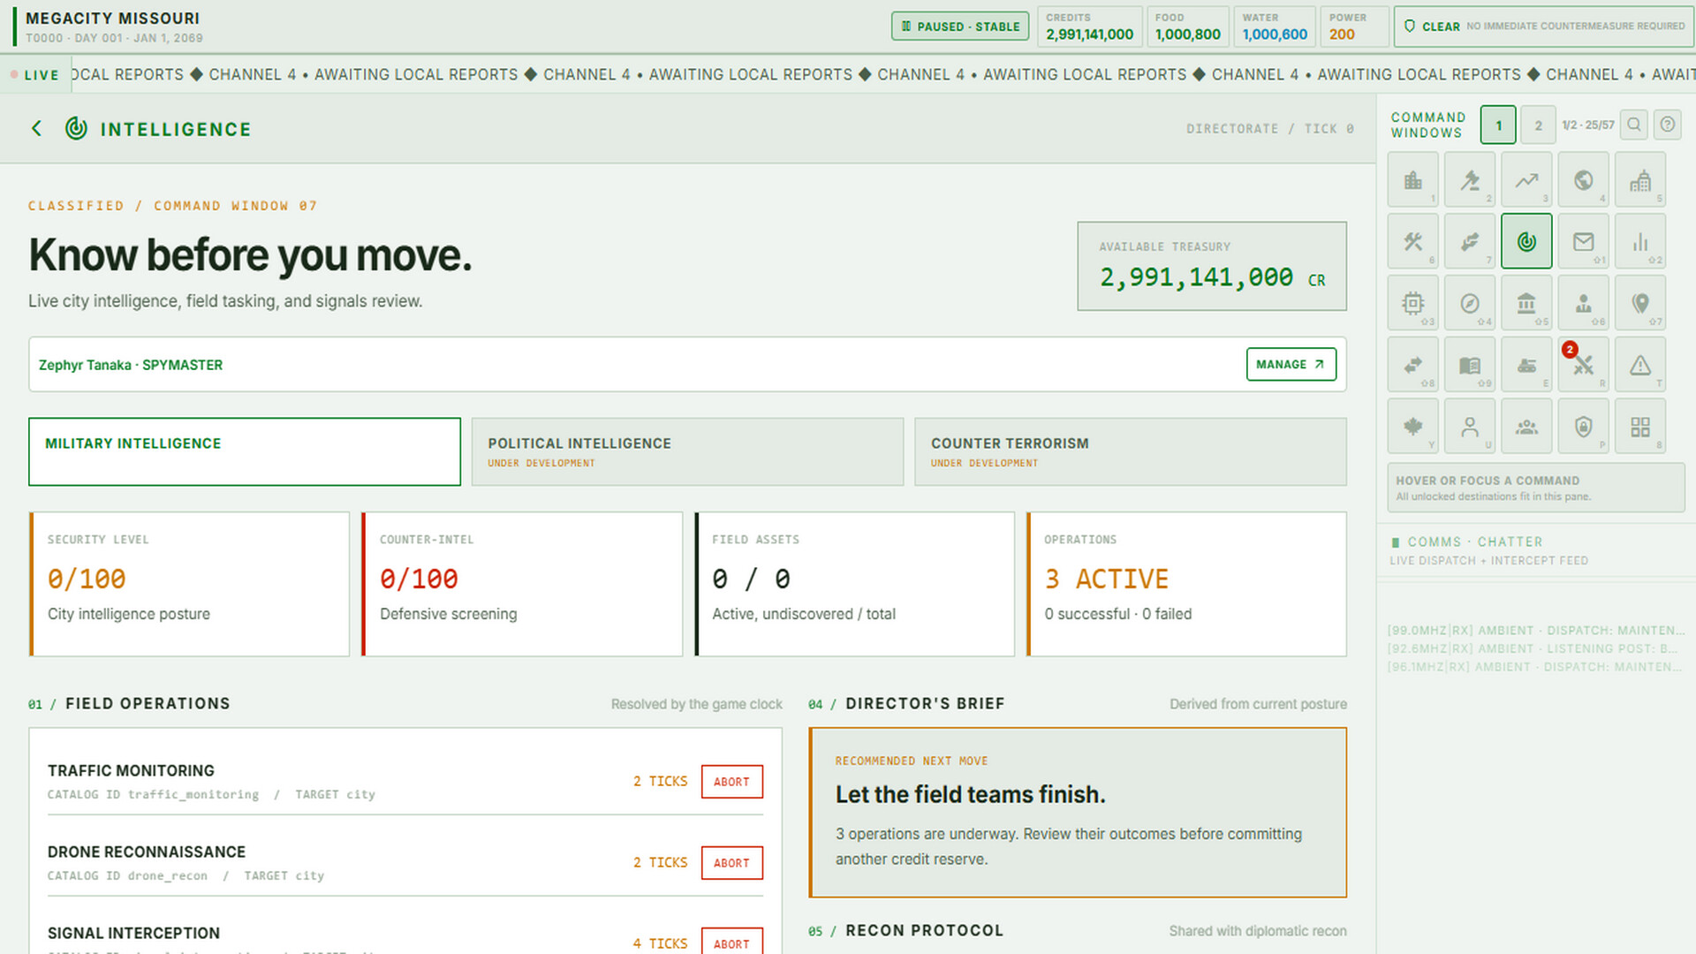Open the people group command window
Screen dimensions: 1696x954
(x=1526, y=427)
